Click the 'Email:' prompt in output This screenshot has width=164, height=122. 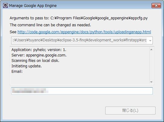[x=17, y=72]
